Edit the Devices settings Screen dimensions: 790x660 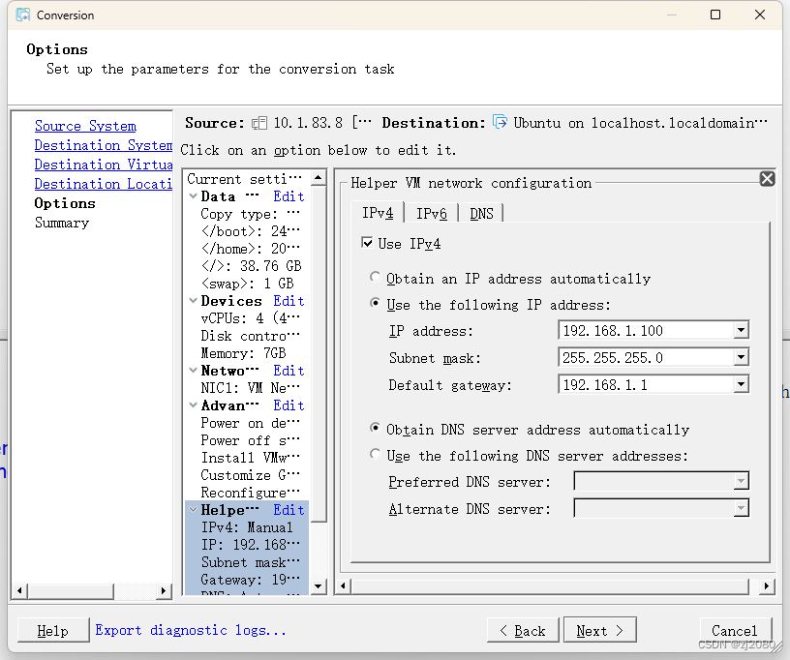pyautogui.click(x=289, y=301)
